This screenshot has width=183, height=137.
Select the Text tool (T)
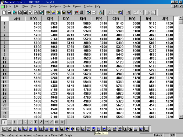[x=35, y=122]
